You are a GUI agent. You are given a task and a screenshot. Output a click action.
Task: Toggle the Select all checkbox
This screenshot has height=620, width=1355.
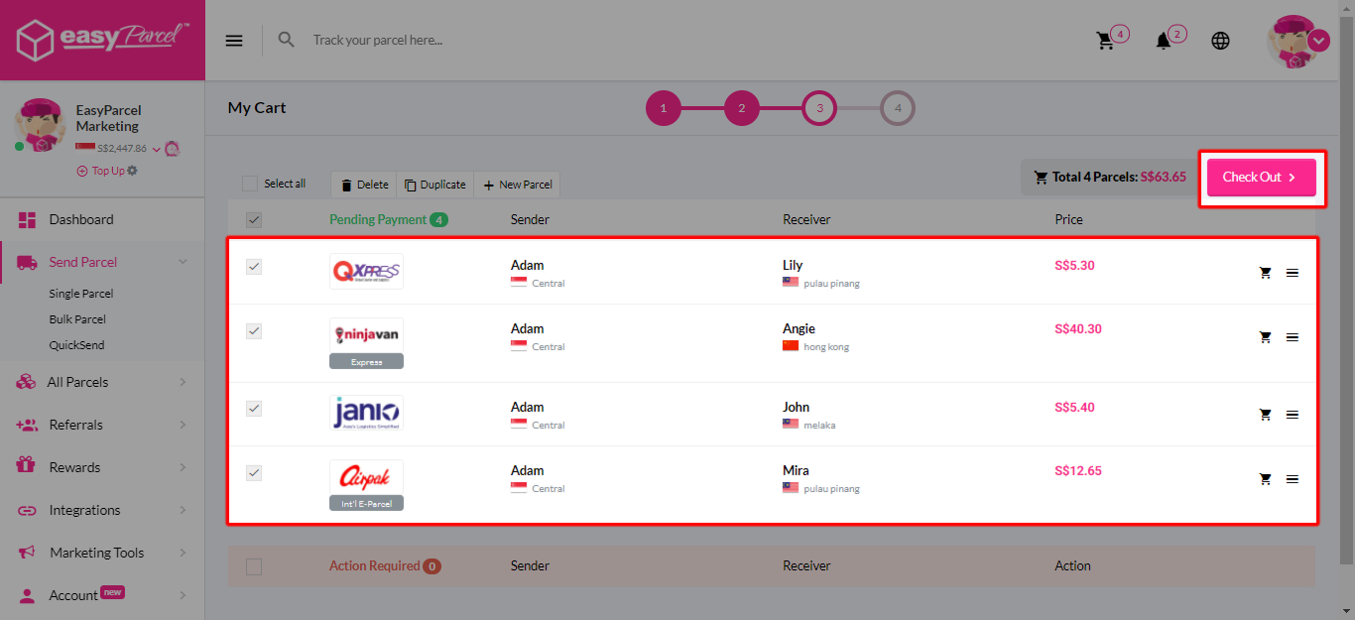[250, 184]
